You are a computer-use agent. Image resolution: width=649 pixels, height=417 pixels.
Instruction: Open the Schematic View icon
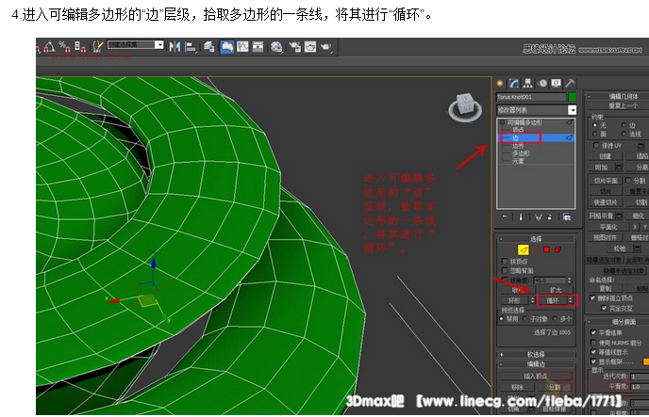(x=258, y=47)
